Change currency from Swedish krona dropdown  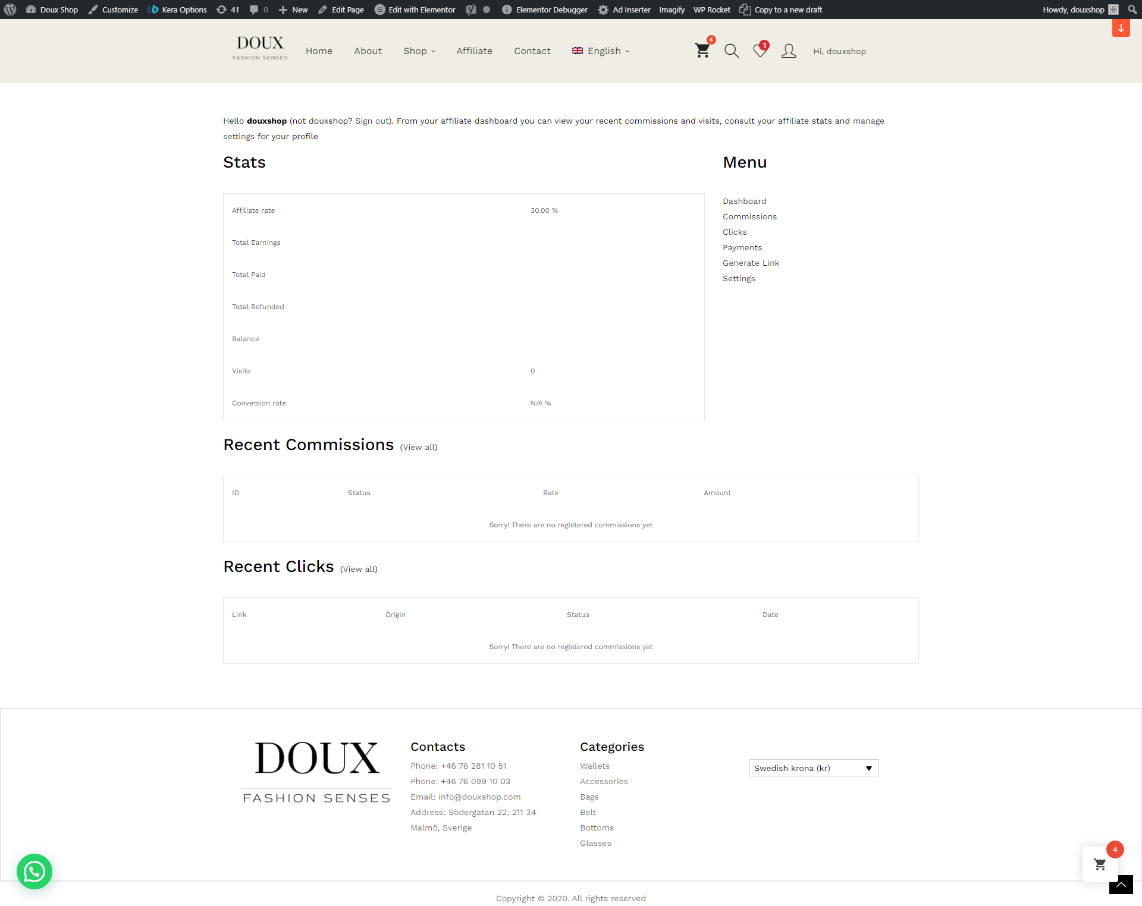click(x=813, y=767)
